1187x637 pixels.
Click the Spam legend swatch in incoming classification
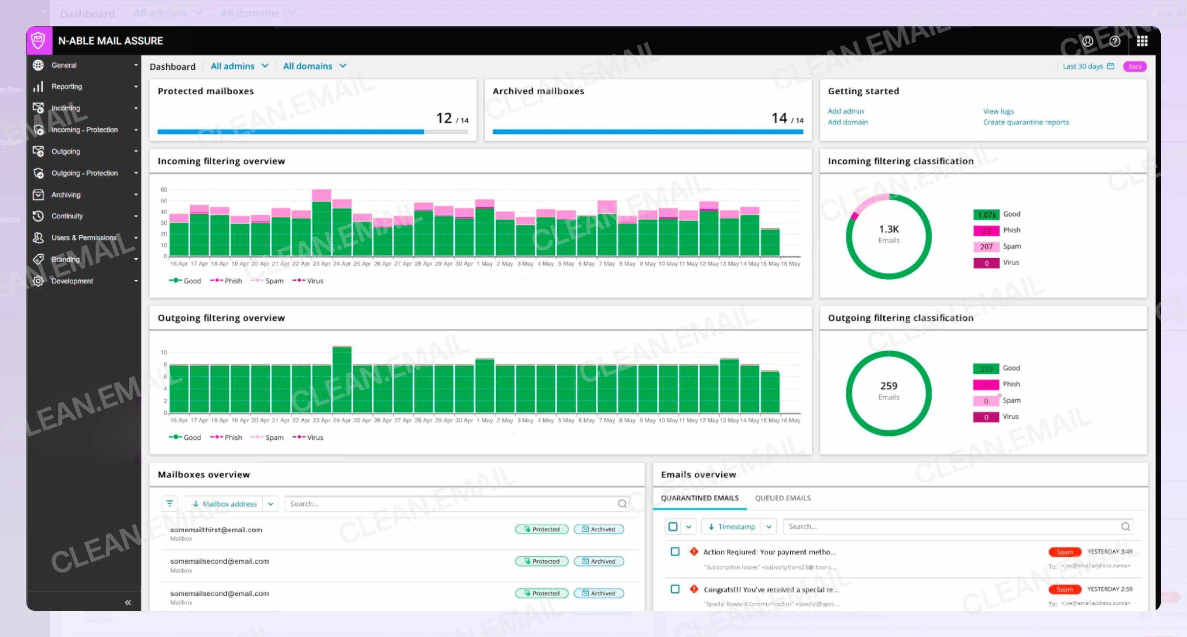pyautogui.click(x=986, y=247)
